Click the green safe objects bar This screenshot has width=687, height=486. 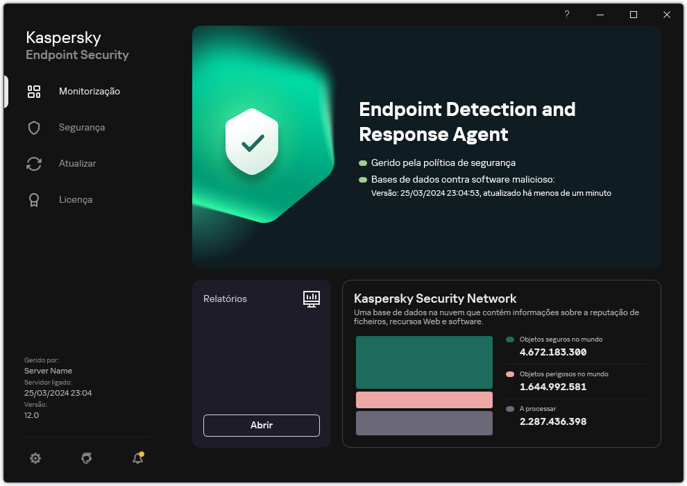[x=424, y=362]
